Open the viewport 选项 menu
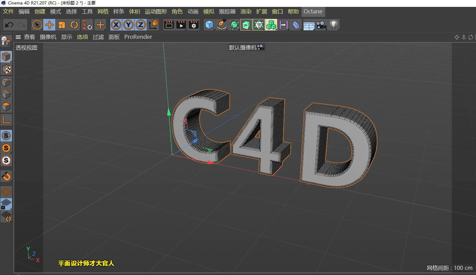 tap(82, 37)
